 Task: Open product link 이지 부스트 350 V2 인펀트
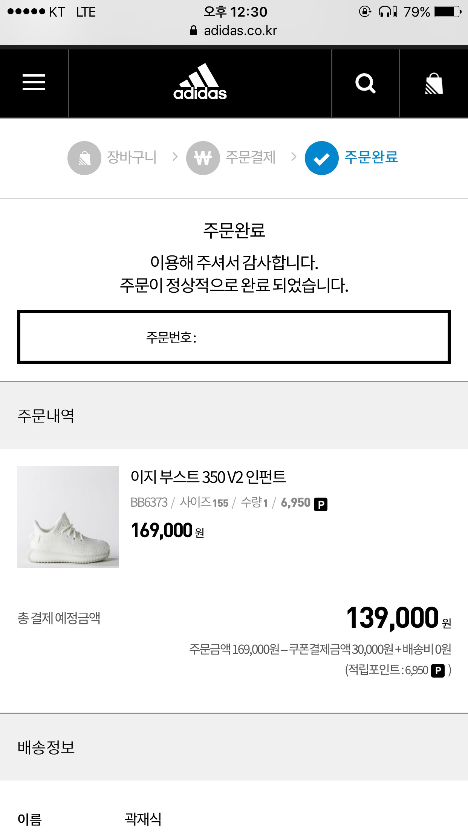[x=208, y=477]
